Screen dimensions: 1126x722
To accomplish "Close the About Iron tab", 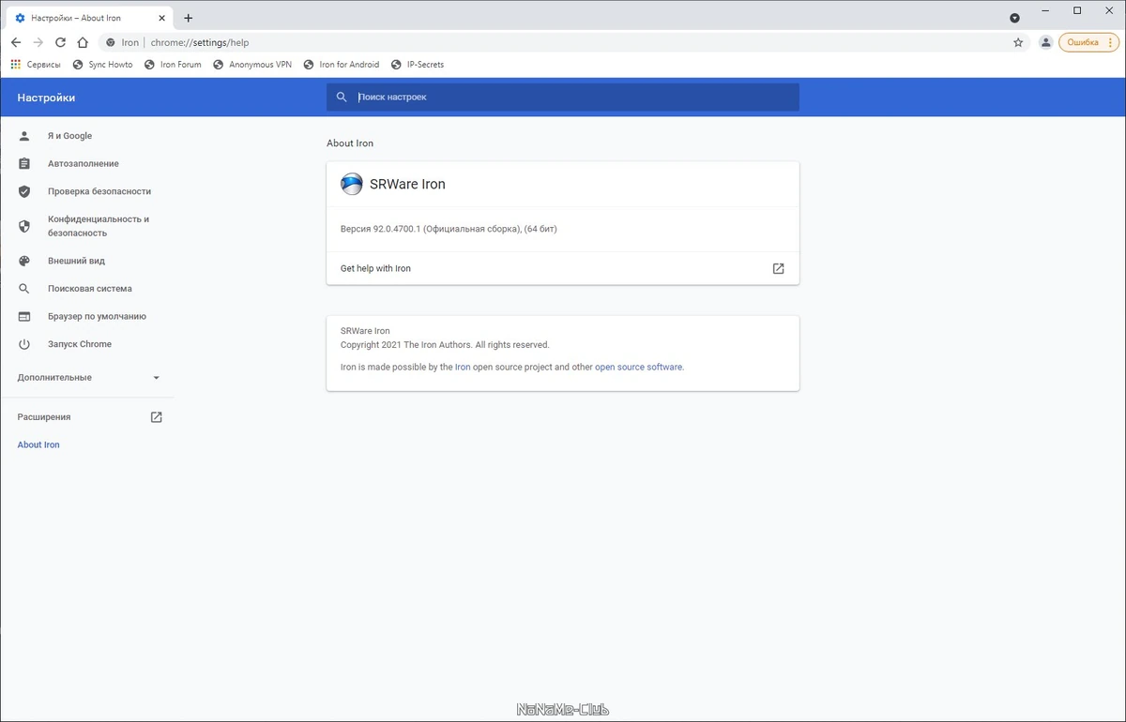I will point(160,18).
